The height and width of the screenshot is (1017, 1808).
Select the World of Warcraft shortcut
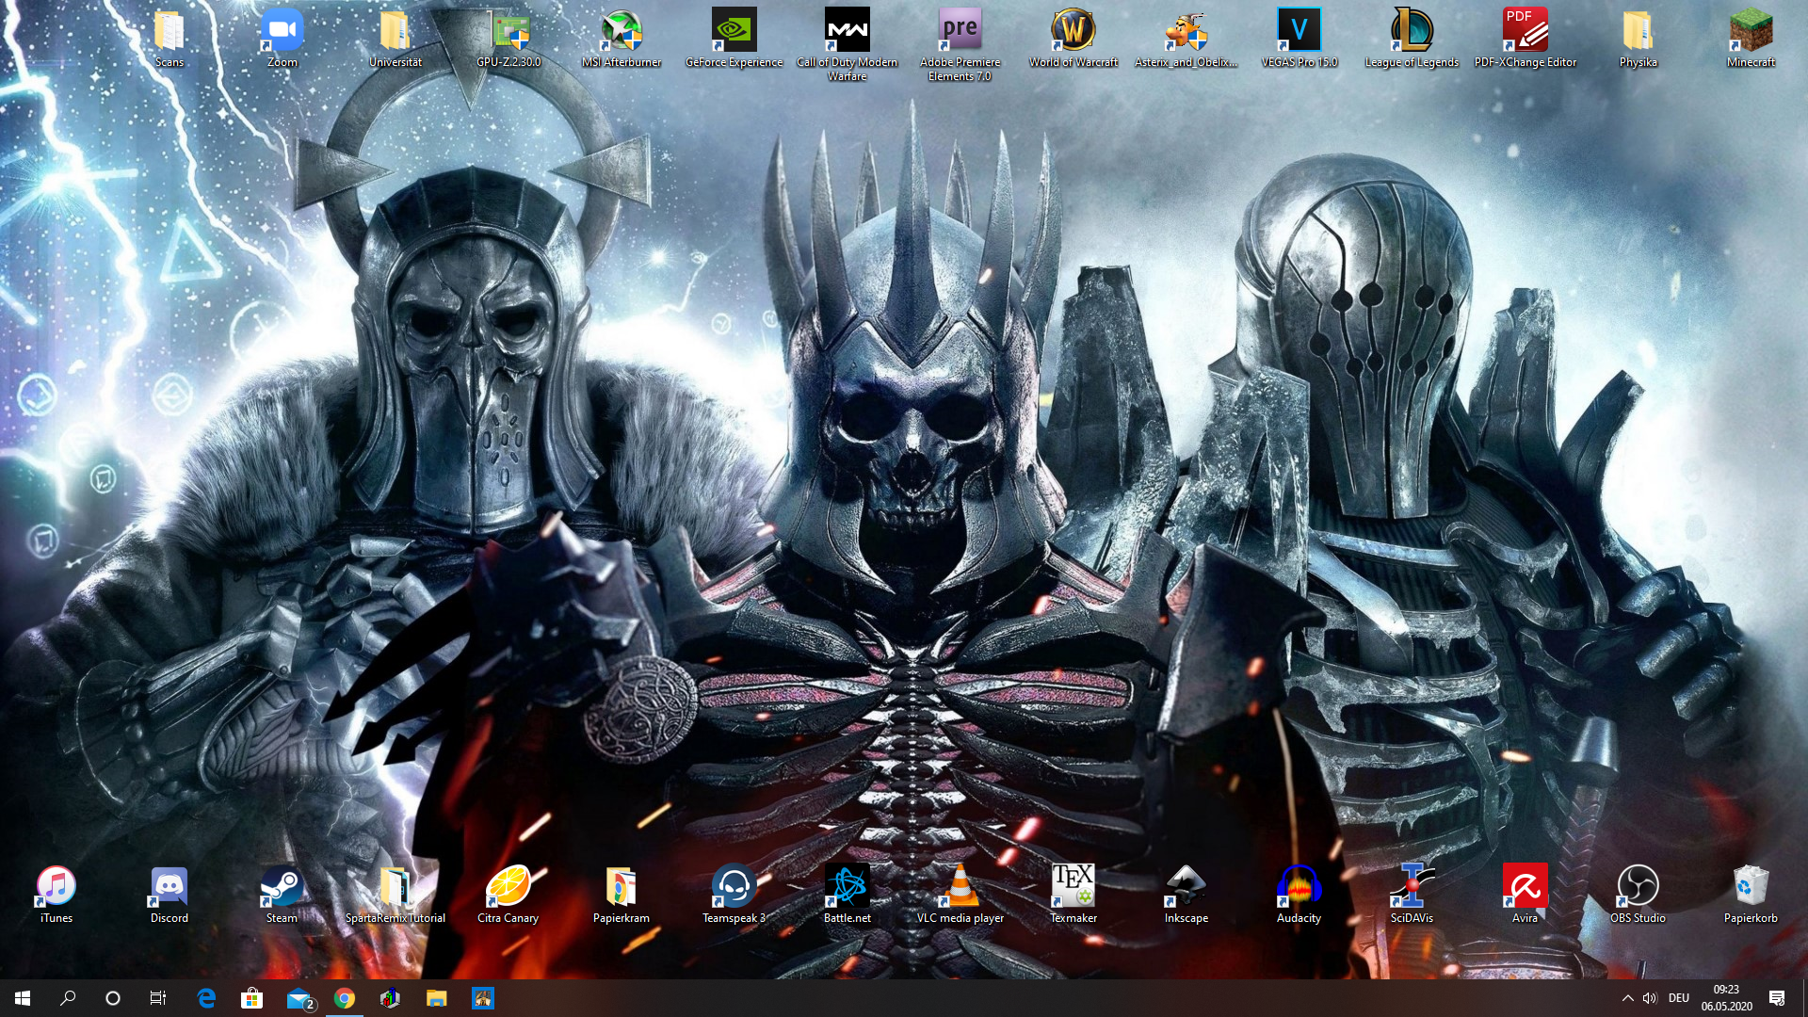tap(1073, 39)
